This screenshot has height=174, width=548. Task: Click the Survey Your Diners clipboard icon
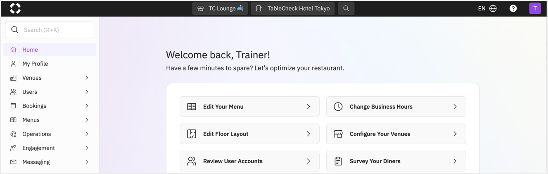coord(338,161)
